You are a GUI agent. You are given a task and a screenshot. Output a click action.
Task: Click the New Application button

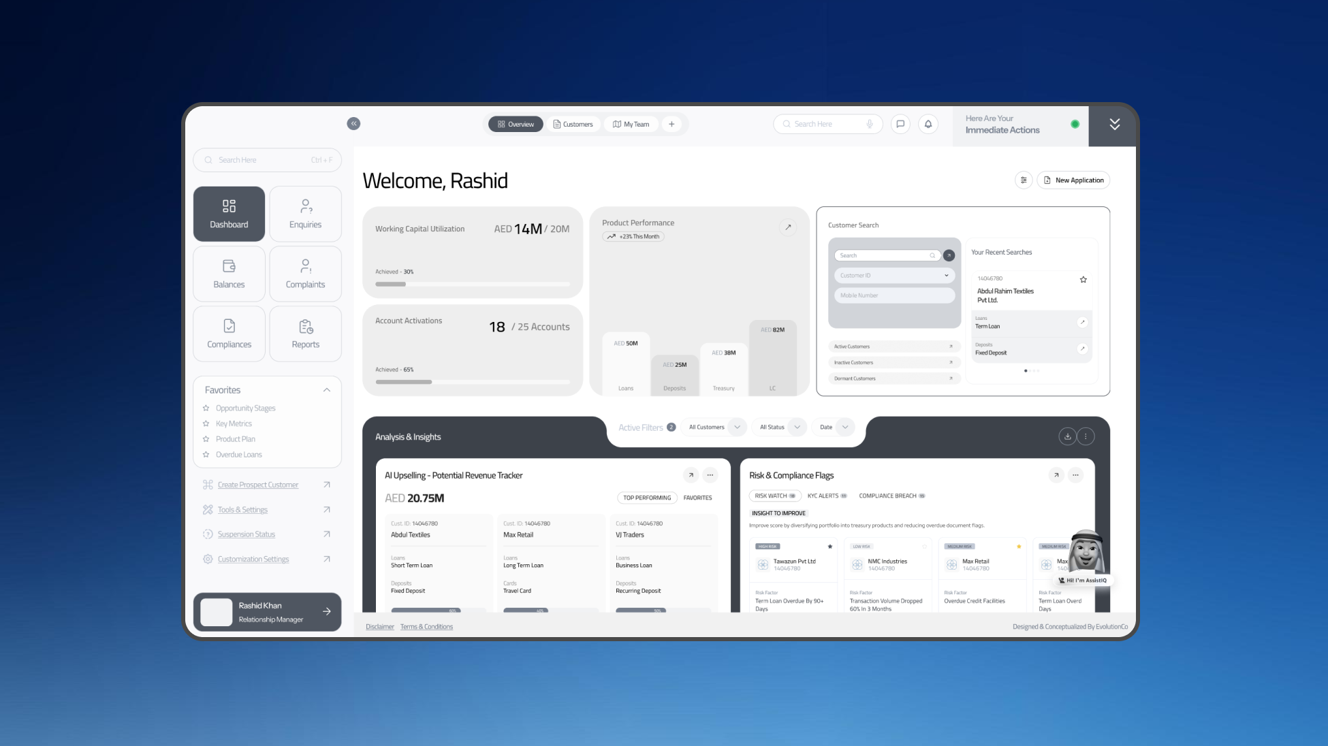pos(1073,180)
